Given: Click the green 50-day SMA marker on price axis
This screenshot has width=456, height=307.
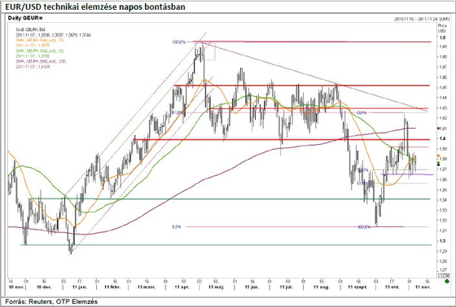Looking at the screenshot, I should click(439, 163).
